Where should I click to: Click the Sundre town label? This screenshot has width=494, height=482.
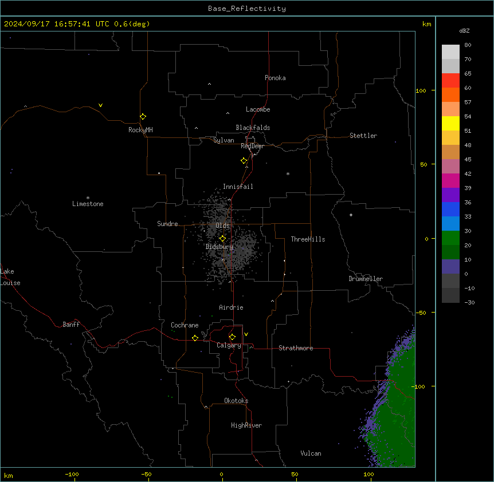167,224
